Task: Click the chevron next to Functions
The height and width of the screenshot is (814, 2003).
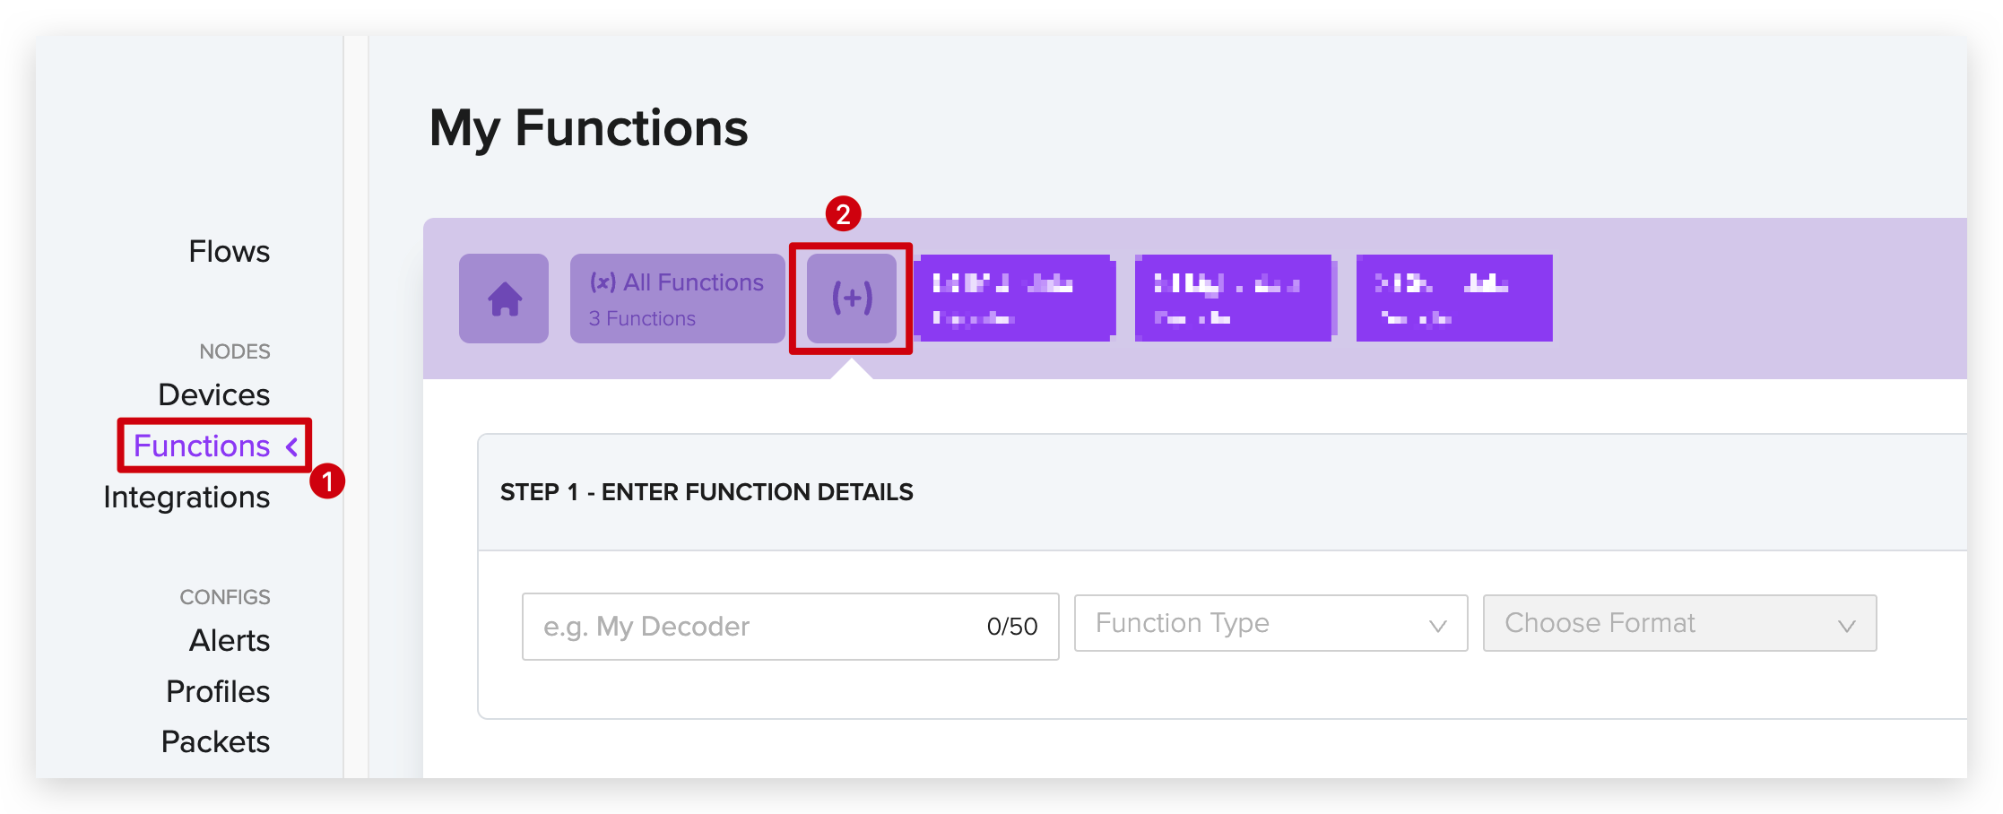Action: point(291,446)
